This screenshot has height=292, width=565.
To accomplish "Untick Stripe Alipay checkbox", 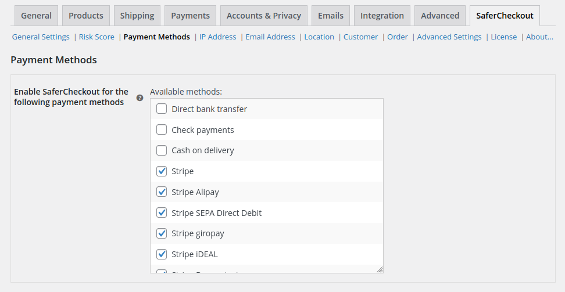I will coord(162,192).
